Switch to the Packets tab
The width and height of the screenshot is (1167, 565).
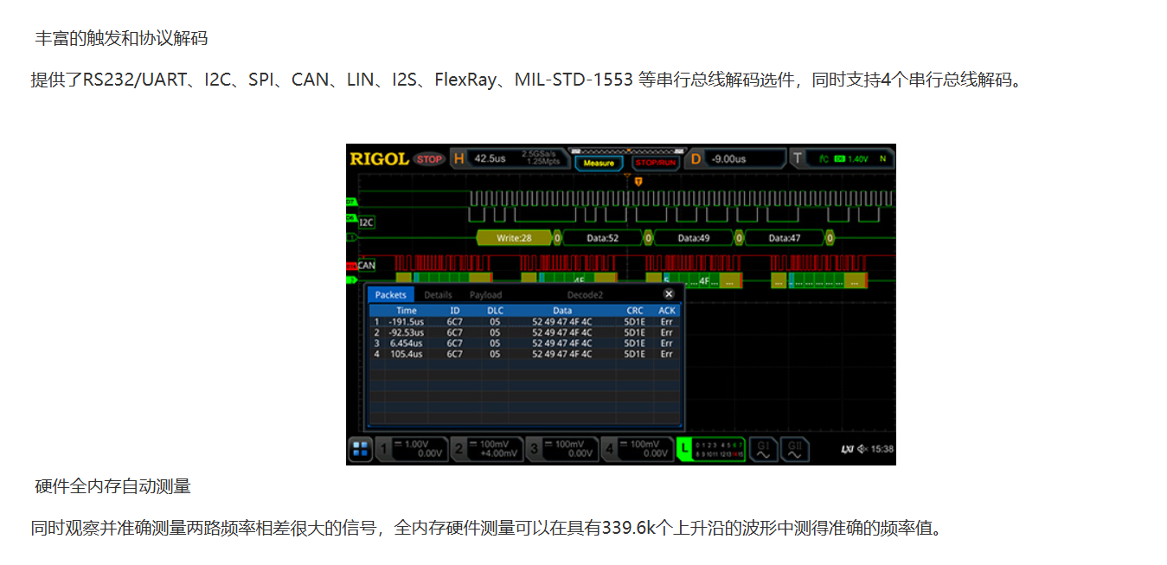[x=390, y=295]
